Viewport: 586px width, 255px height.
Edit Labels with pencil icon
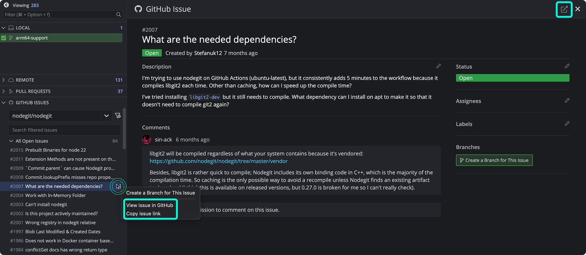567,124
